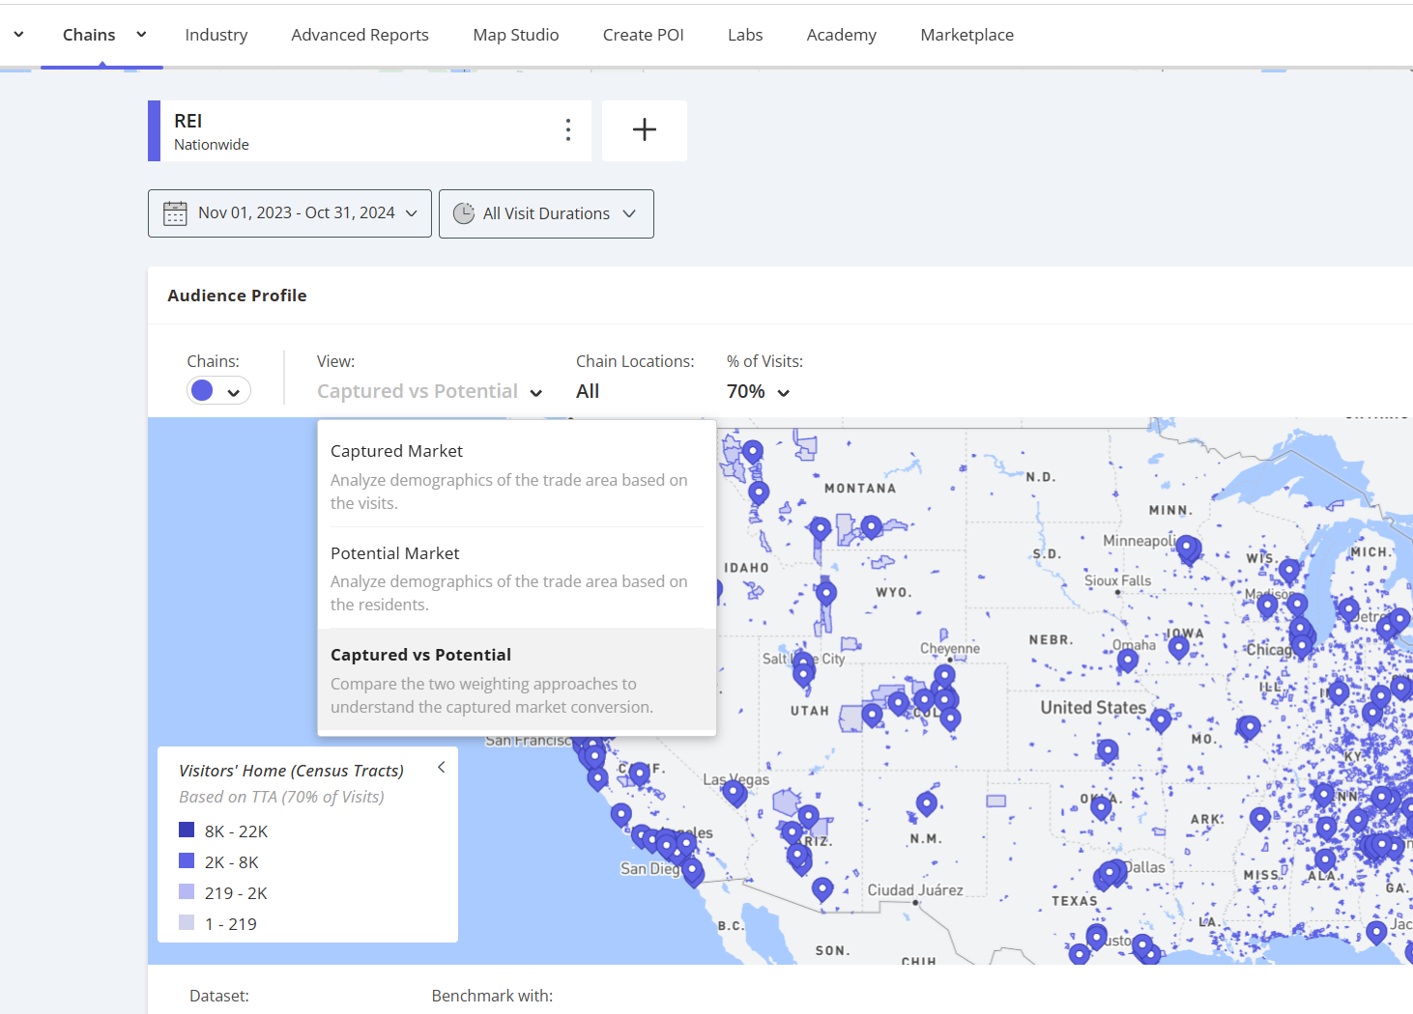Image resolution: width=1413 pixels, height=1014 pixels.
Task: Click the map pin near Omaha
Action: [1127, 660]
